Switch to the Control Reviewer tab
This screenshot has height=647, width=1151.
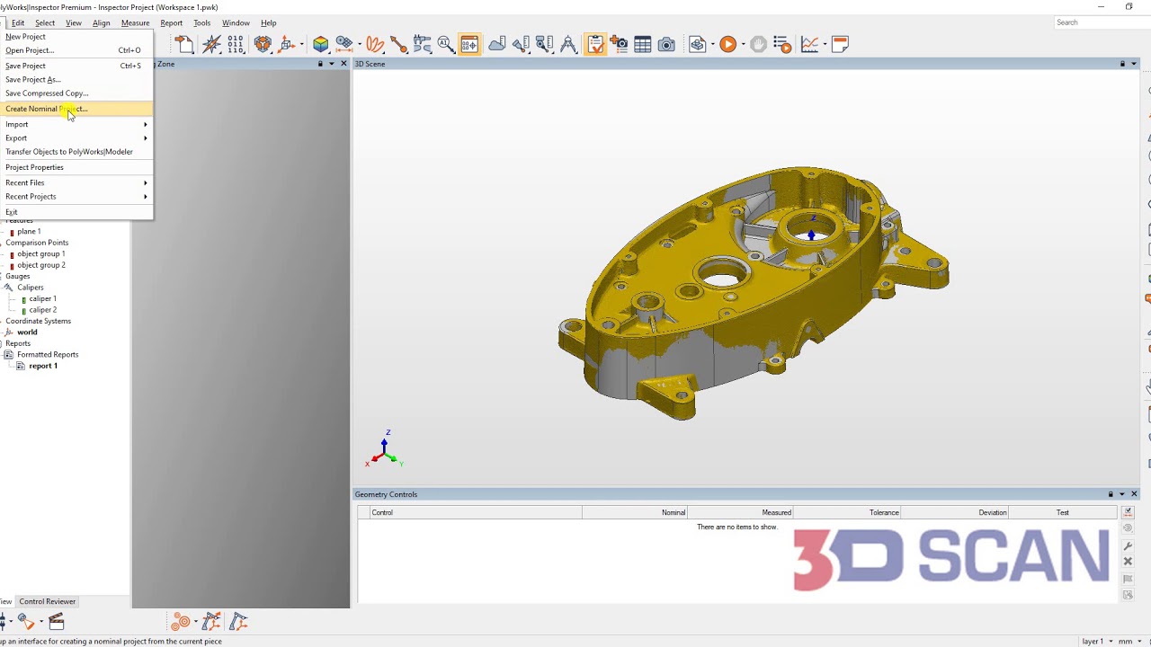pos(47,601)
